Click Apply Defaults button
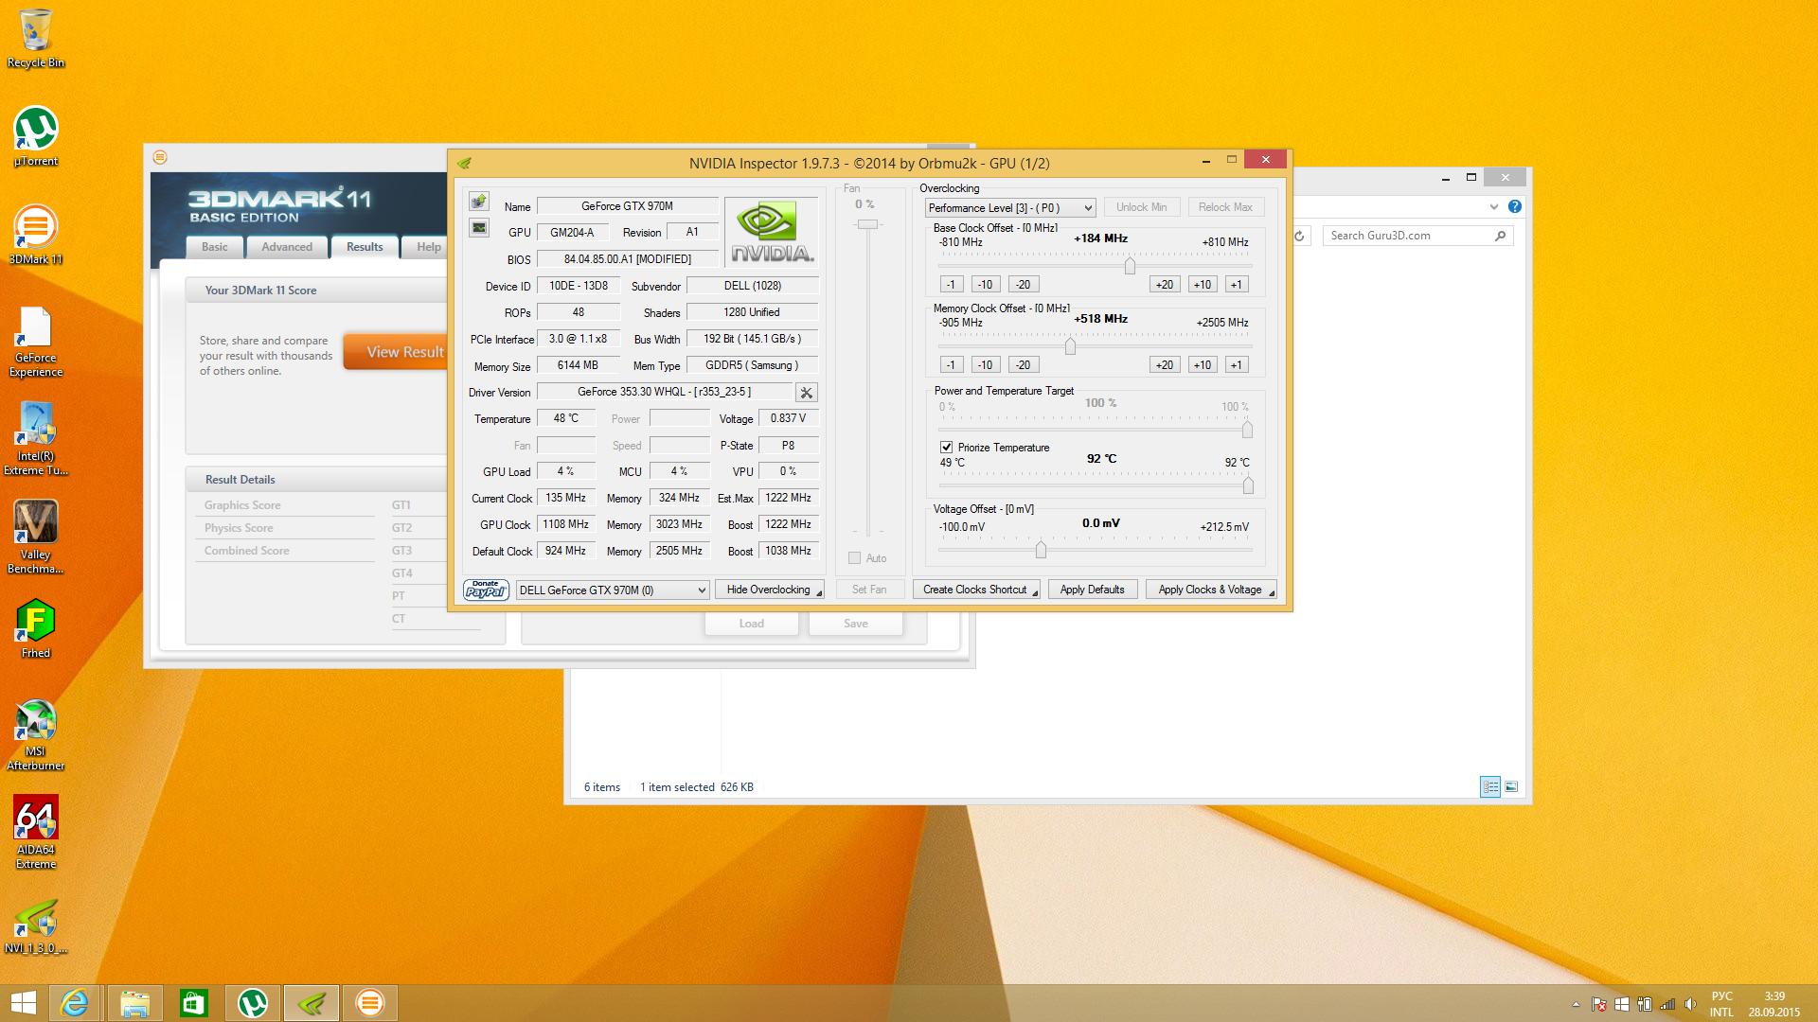The width and height of the screenshot is (1818, 1022). point(1092,590)
